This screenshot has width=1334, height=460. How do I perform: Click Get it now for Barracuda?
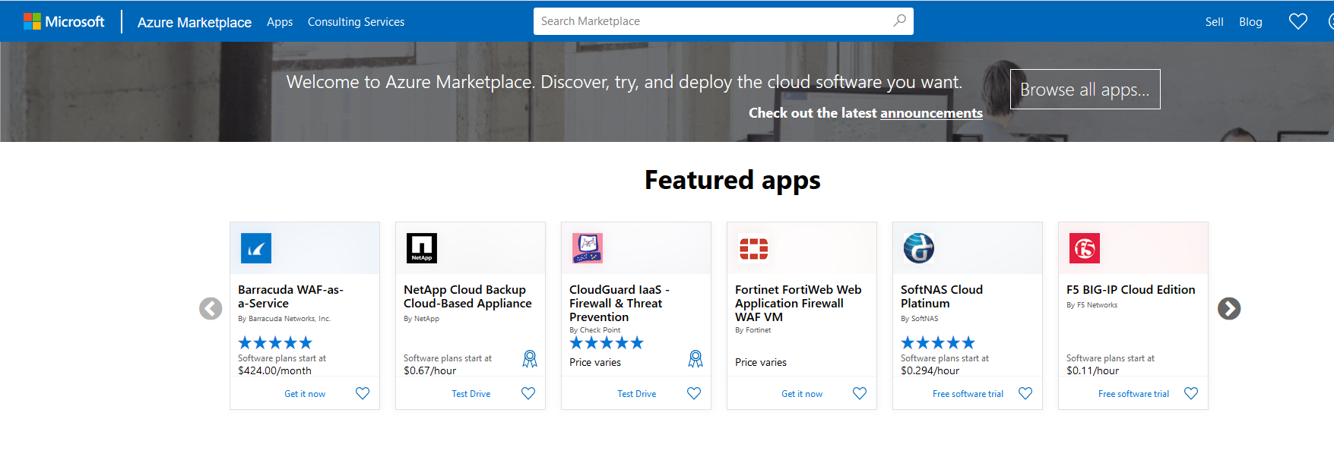pyautogui.click(x=305, y=394)
